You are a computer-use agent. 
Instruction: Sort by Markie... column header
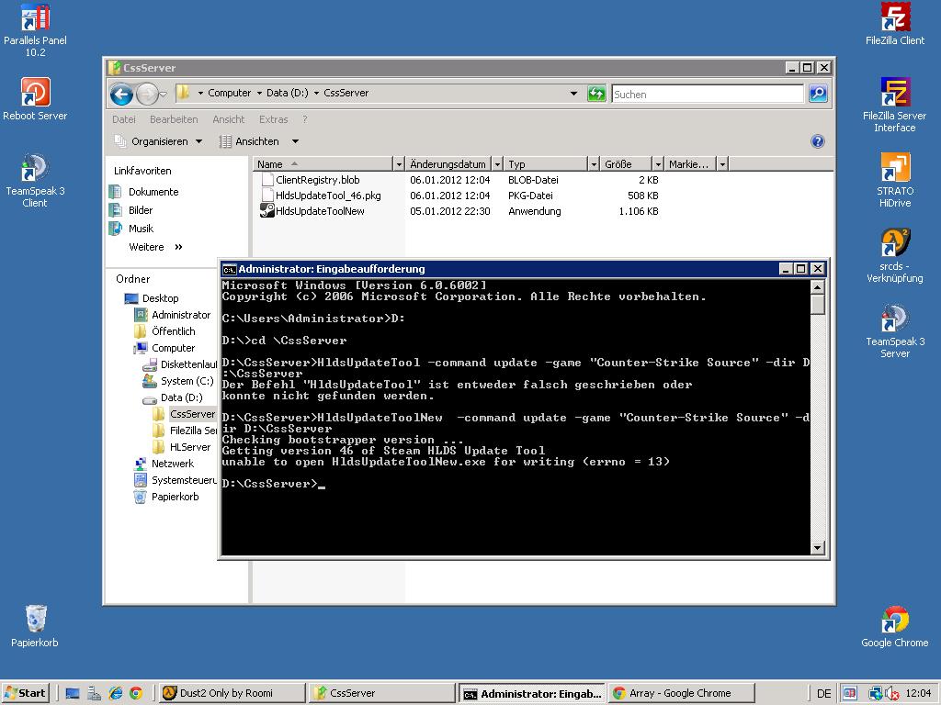[689, 164]
